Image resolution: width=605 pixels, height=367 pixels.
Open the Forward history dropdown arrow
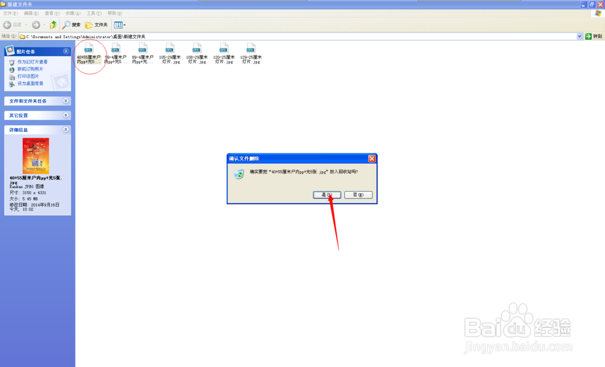click(x=44, y=25)
